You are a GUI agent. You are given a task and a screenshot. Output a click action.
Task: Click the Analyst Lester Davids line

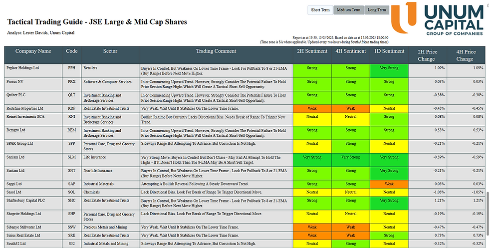point(40,33)
